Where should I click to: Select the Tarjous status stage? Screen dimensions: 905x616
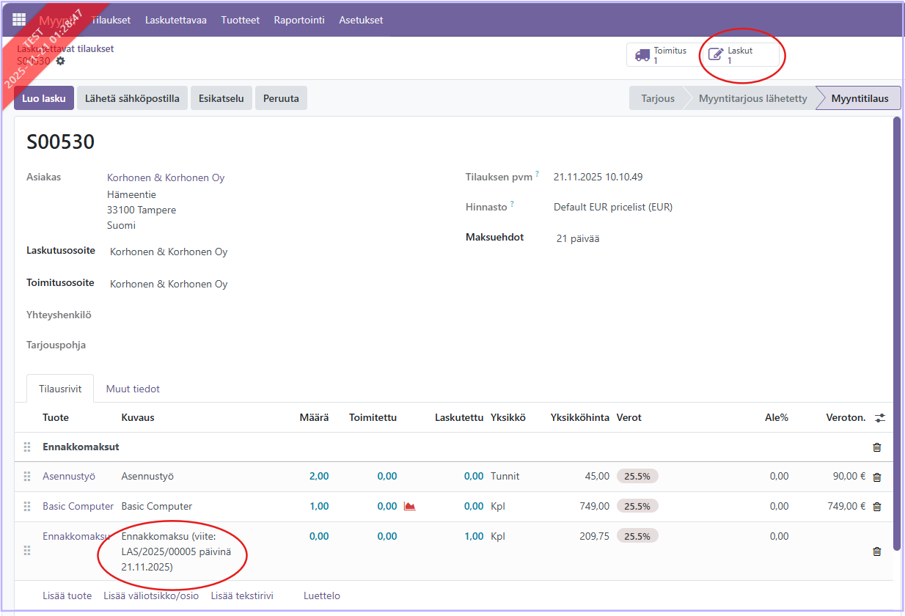pyautogui.click(x=657, y=98)
